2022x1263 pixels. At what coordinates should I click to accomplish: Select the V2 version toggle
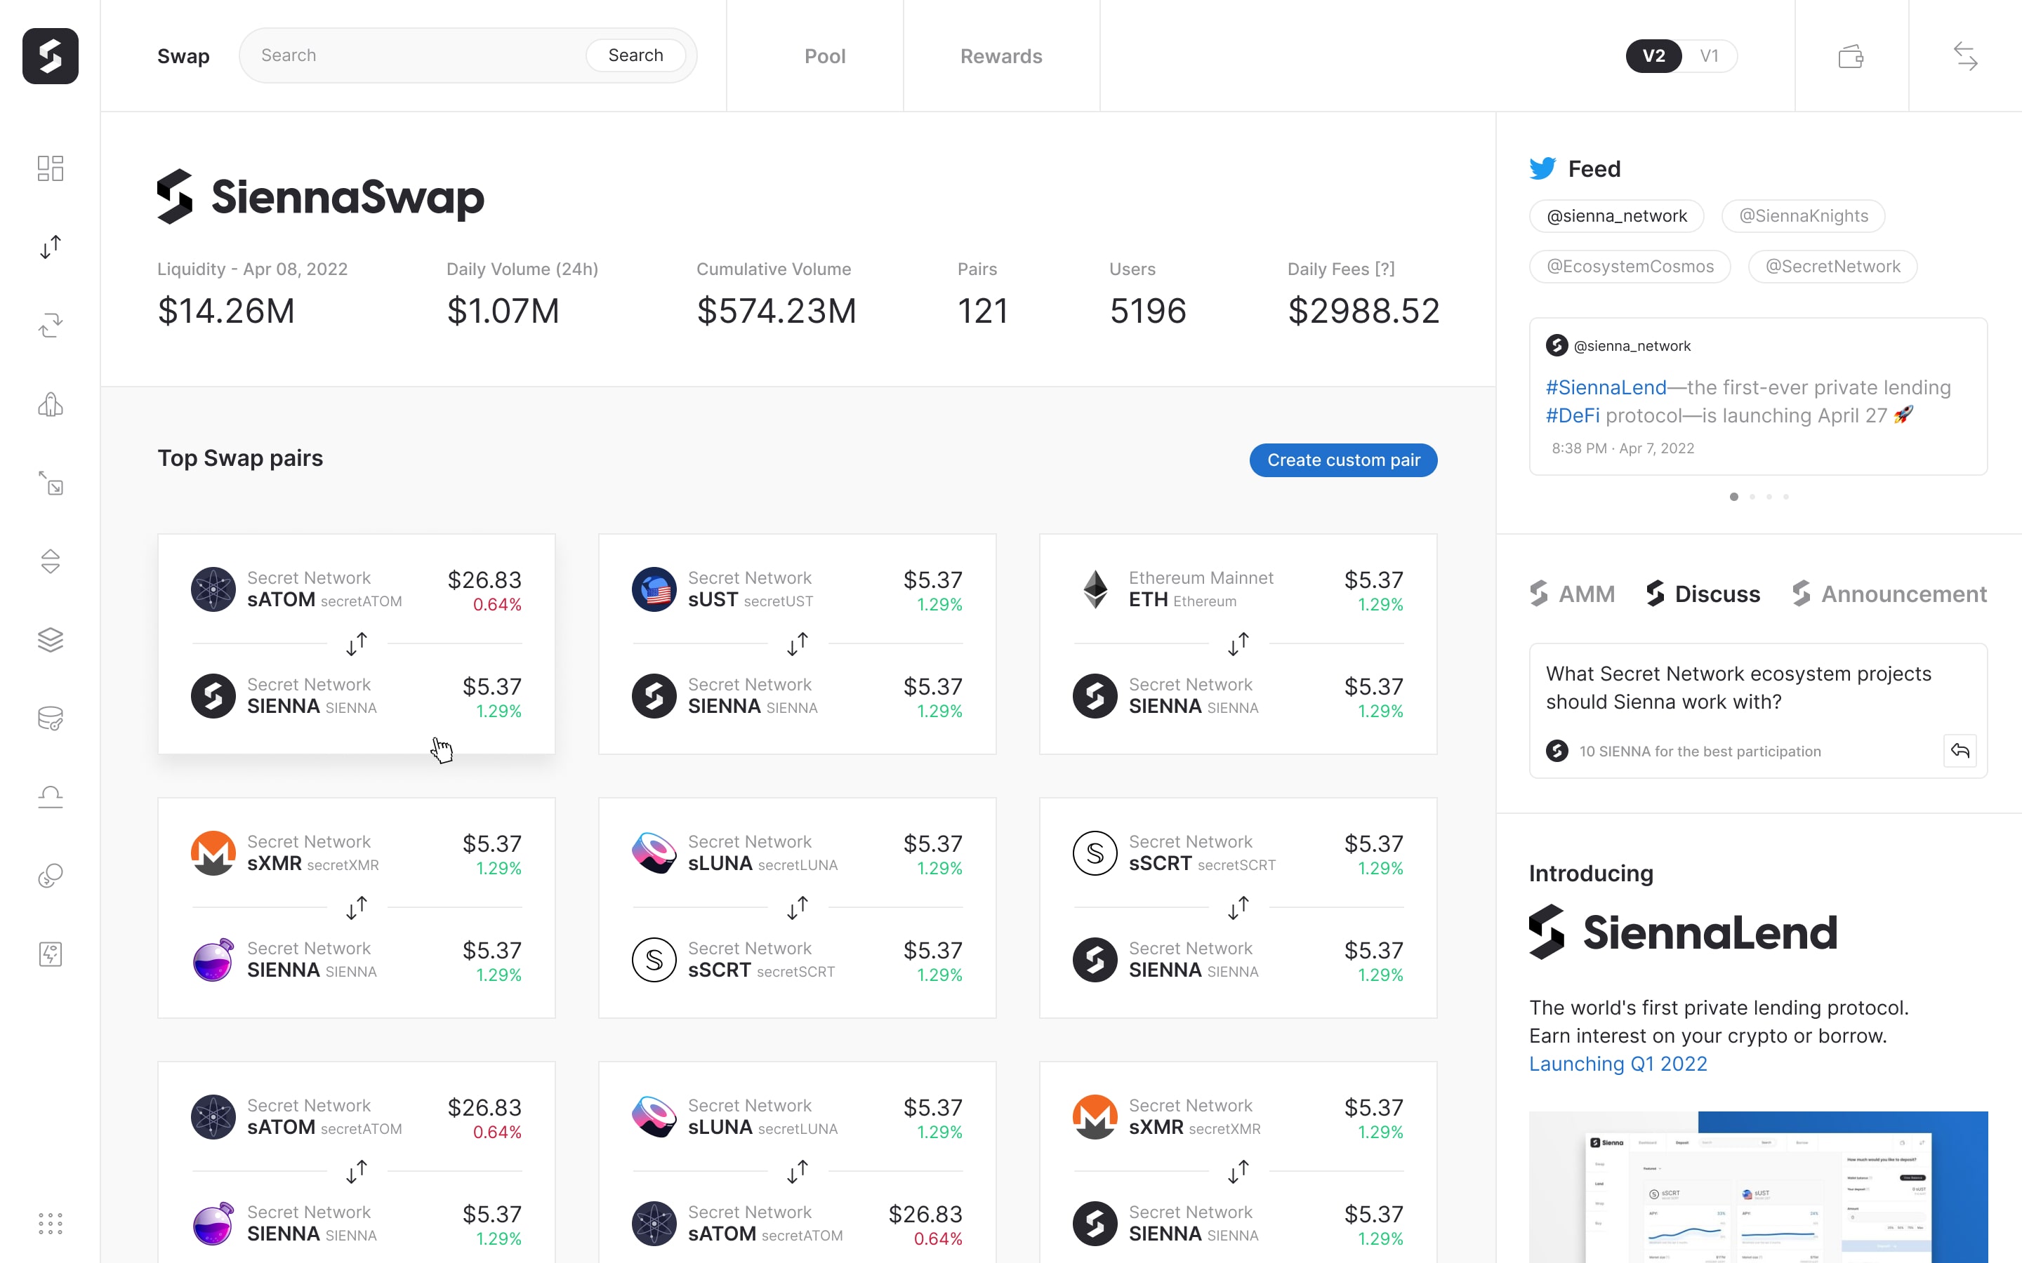(1653, 56)
